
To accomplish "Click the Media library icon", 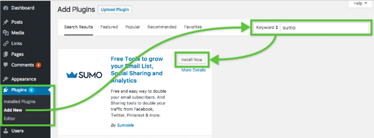I will (6, 33).
